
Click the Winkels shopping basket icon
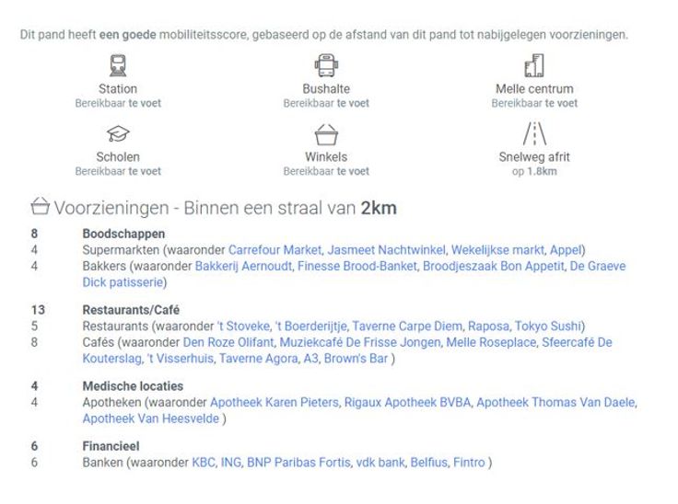point(326,135)
